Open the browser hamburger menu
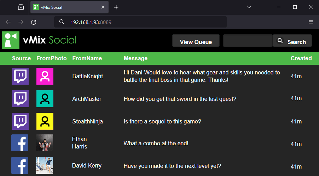Screen dimensions: 319x176 click(311, 22)
